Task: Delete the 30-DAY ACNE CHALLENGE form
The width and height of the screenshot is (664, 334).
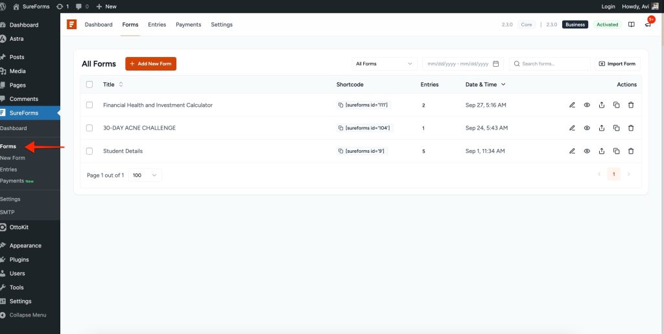Action: click(631, 128)
